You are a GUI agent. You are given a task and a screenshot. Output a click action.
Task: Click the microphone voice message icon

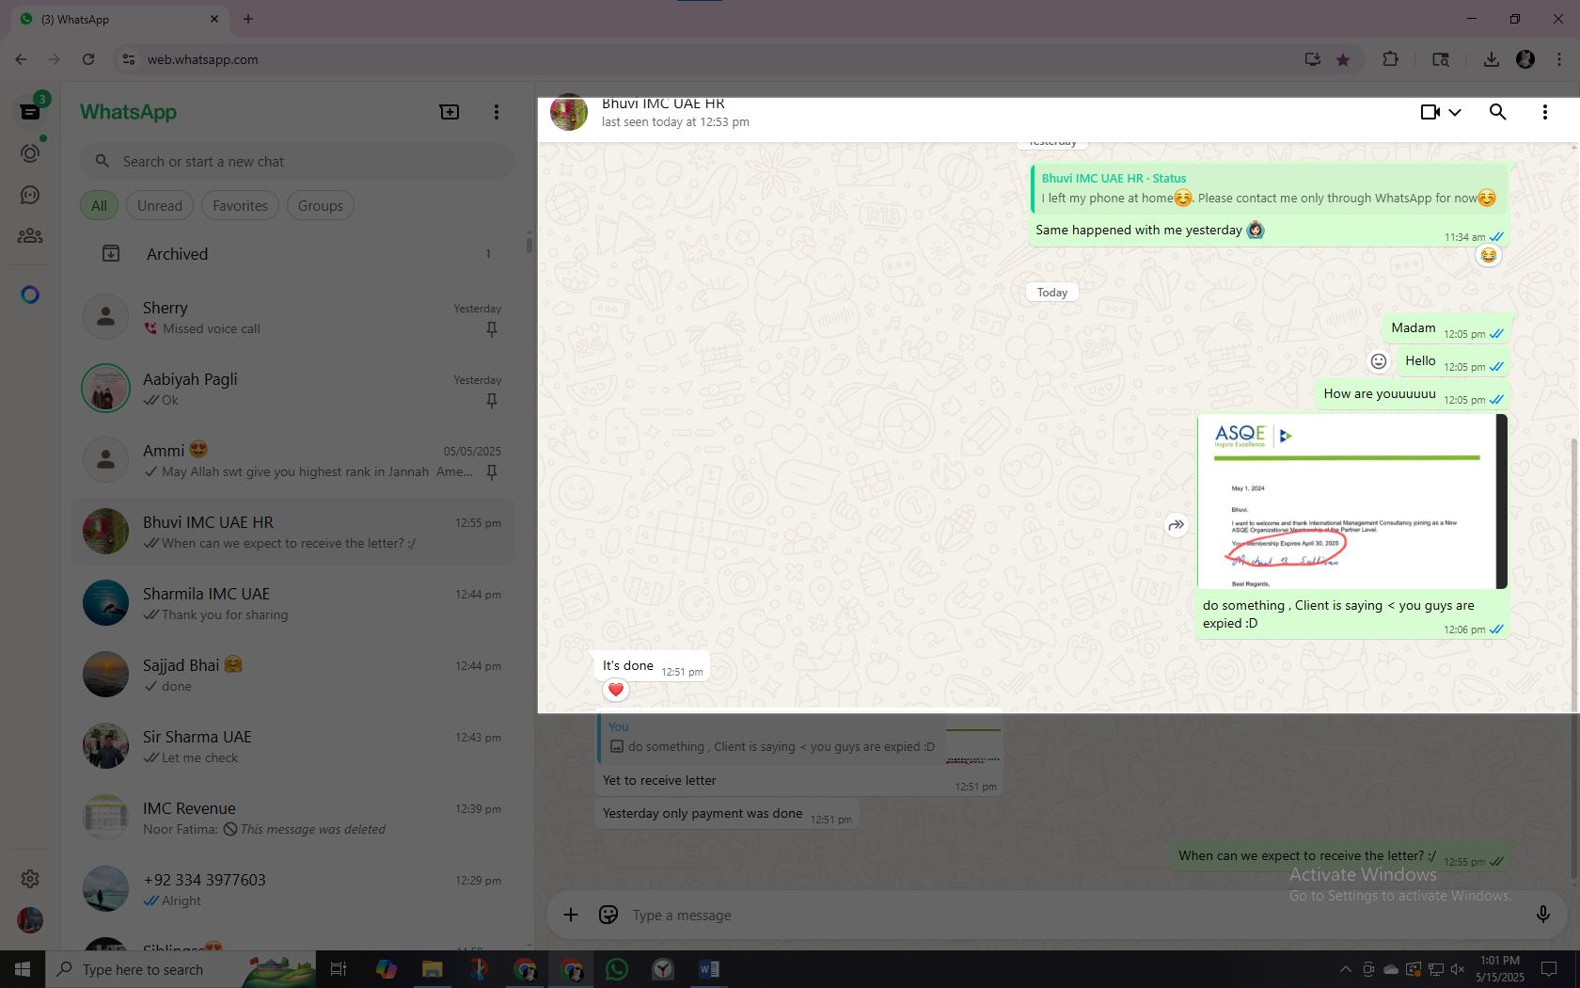point(1542,915)
